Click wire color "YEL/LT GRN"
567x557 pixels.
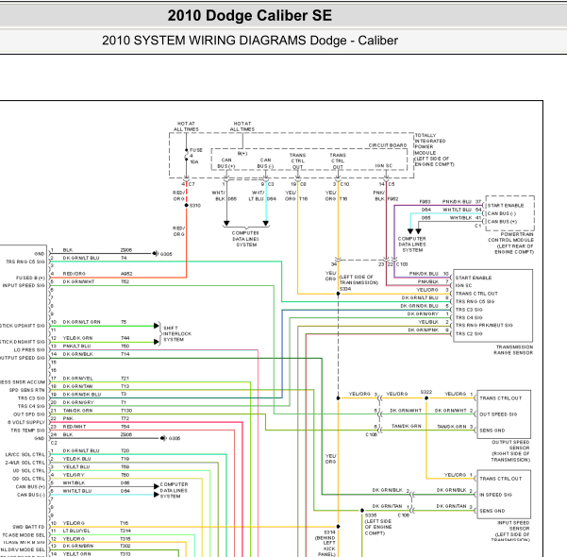[x=76, y=554]
